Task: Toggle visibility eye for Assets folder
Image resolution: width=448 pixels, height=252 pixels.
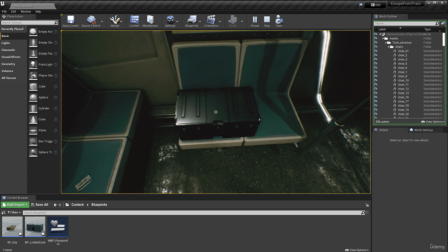Action: pos(376,38)
